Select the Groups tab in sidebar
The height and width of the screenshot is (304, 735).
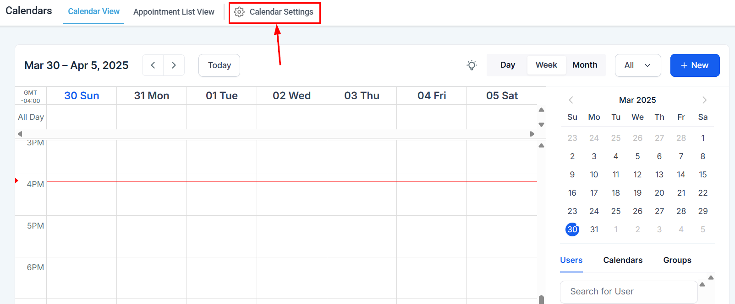(x=677, y=260)
